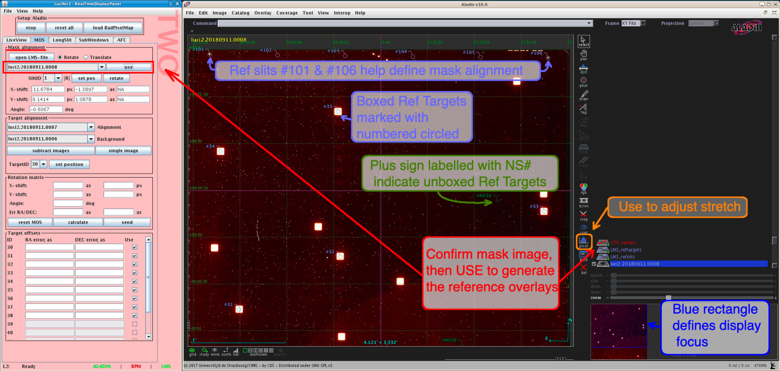The height and width of the screenshot is (371, 780).
Task: Open the pixel stretch tool
Action: [x=583, y=242]
